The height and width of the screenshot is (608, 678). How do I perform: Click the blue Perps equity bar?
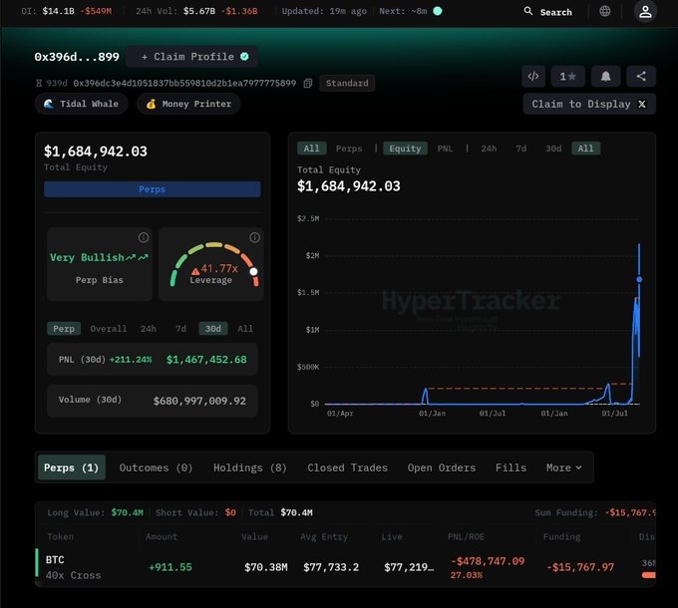(x=153, y=189)
